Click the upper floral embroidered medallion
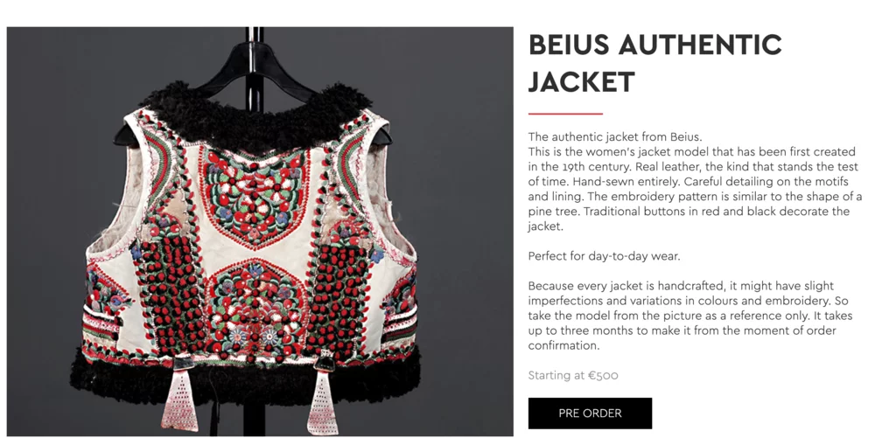 pyautogui.click(x=255, y=196)
